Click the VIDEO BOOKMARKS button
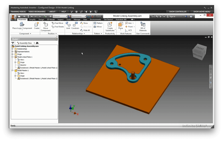223x141 pixels. pos(37,12)
